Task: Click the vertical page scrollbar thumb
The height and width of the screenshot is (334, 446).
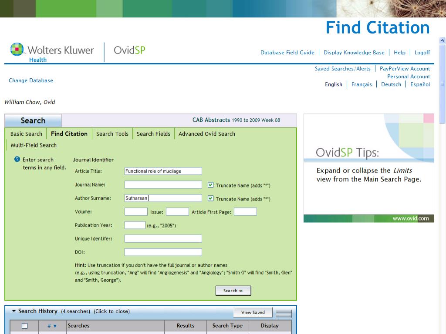Action: click(442, 84)
